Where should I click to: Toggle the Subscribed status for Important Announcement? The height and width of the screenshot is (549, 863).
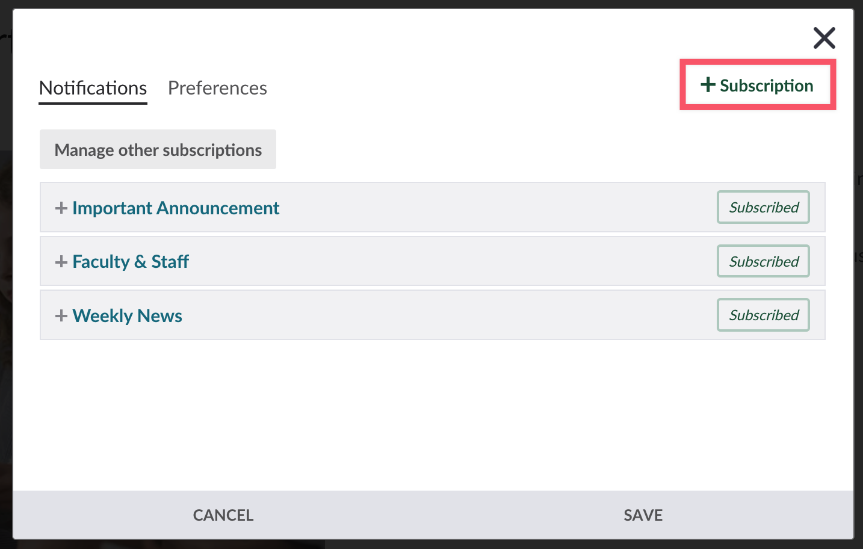[x=762, y=207]
